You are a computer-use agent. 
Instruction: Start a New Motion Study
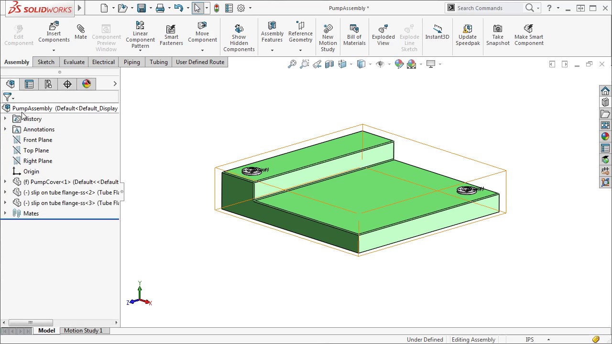[x=328, y=38]
